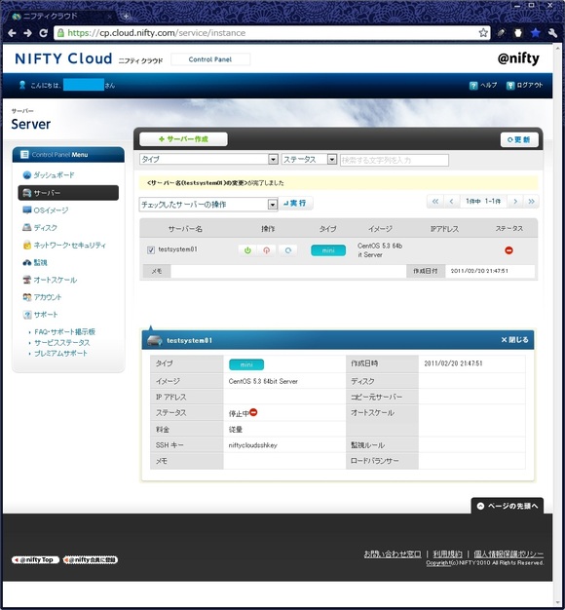Click the pencil extension icon in toolbar

[x=501, y=33]
